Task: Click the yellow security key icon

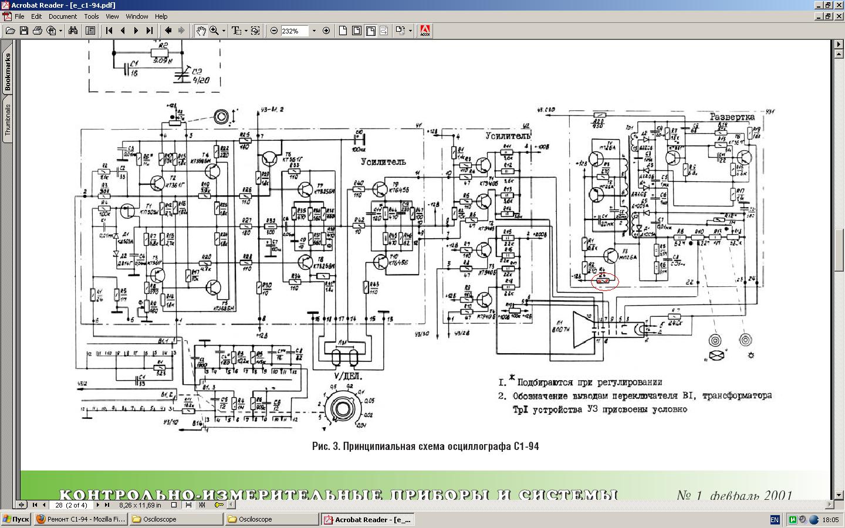Action: click(x=218, y=505)
